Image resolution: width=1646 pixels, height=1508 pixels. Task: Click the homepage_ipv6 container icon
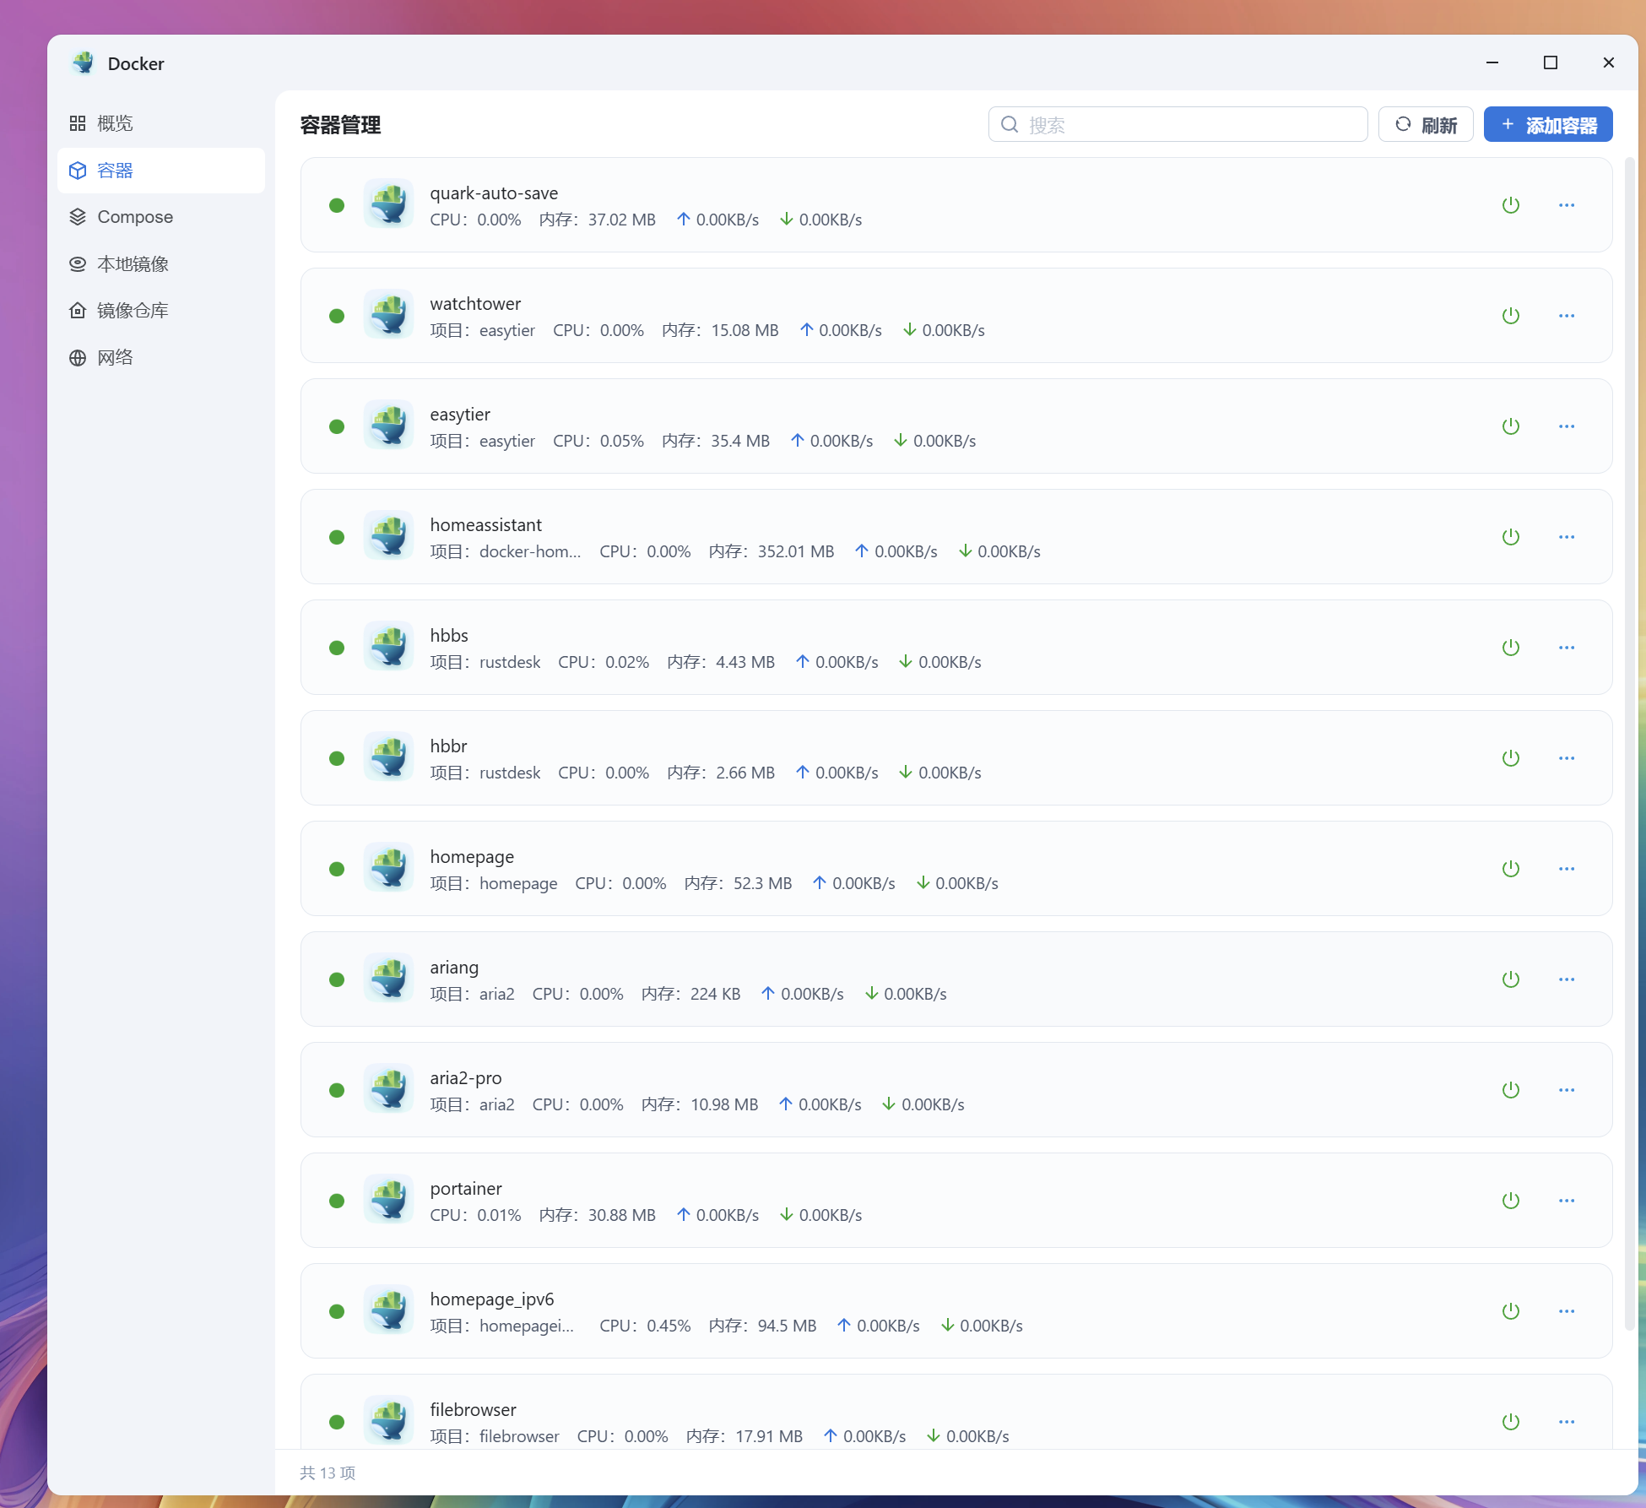(389, 1310)
